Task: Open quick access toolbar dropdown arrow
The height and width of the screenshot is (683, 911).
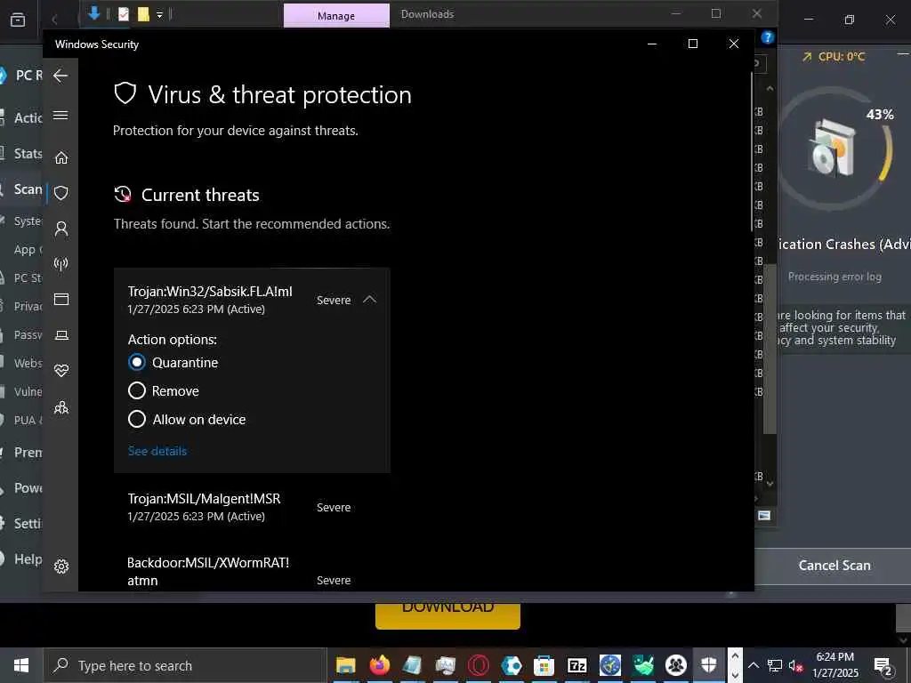Action: (x=159, y=15)
